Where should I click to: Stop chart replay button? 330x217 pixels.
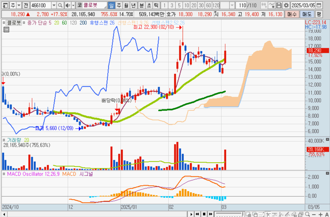click(204, 214)
